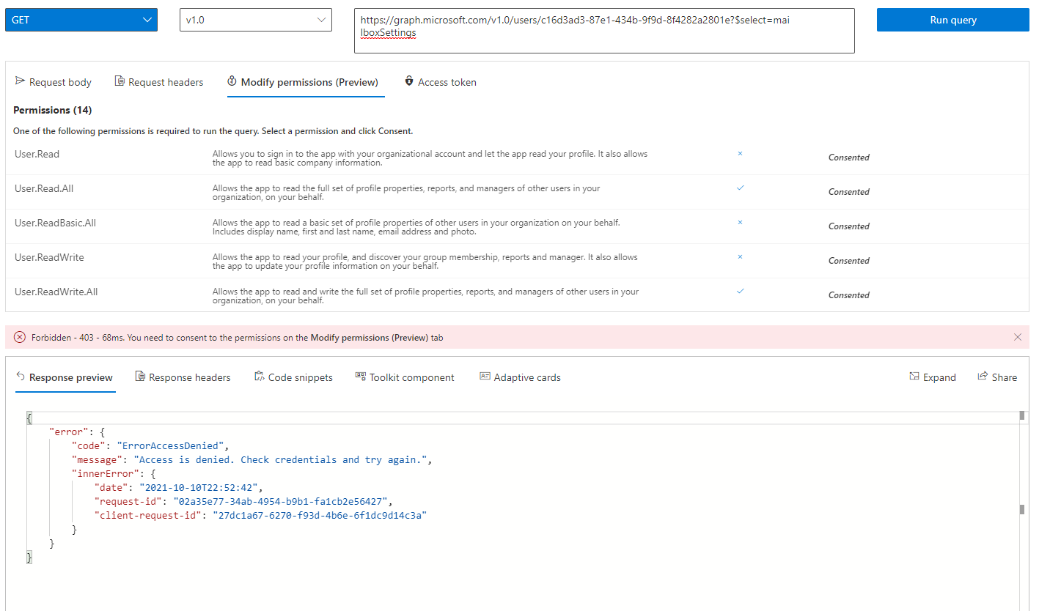Click the error icon in the Forbidden banner
The height and width of the screenshot is (611, 1039).
point(20,337)
